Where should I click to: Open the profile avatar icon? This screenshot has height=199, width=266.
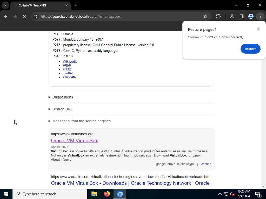251,16
